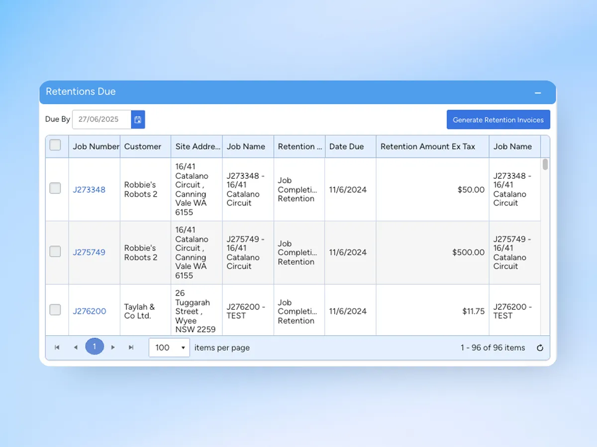Open the Due By calendar picker icon
The image size is (597, 447).
138,120
